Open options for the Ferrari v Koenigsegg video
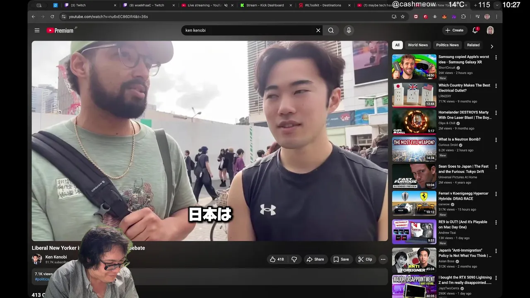The height and width of the screenshot is (298, 530). pos(496,194)
